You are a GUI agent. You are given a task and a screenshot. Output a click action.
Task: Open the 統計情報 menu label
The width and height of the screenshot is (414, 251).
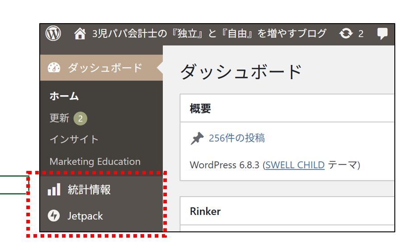89,190
